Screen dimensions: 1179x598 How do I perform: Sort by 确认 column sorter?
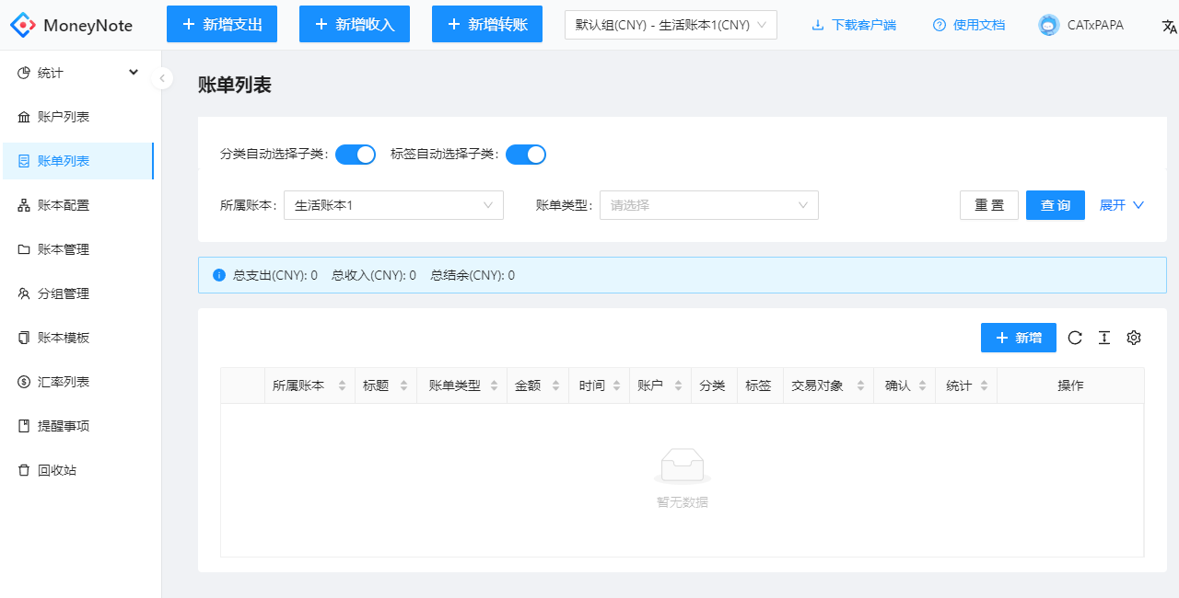tap(922, 386)
